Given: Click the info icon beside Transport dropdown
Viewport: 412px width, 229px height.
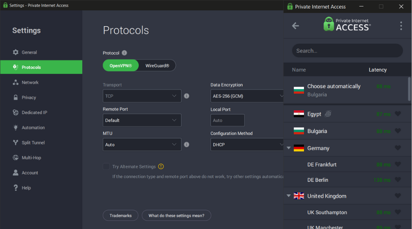Looking at the screenshot, I should [x=187, y=96].
